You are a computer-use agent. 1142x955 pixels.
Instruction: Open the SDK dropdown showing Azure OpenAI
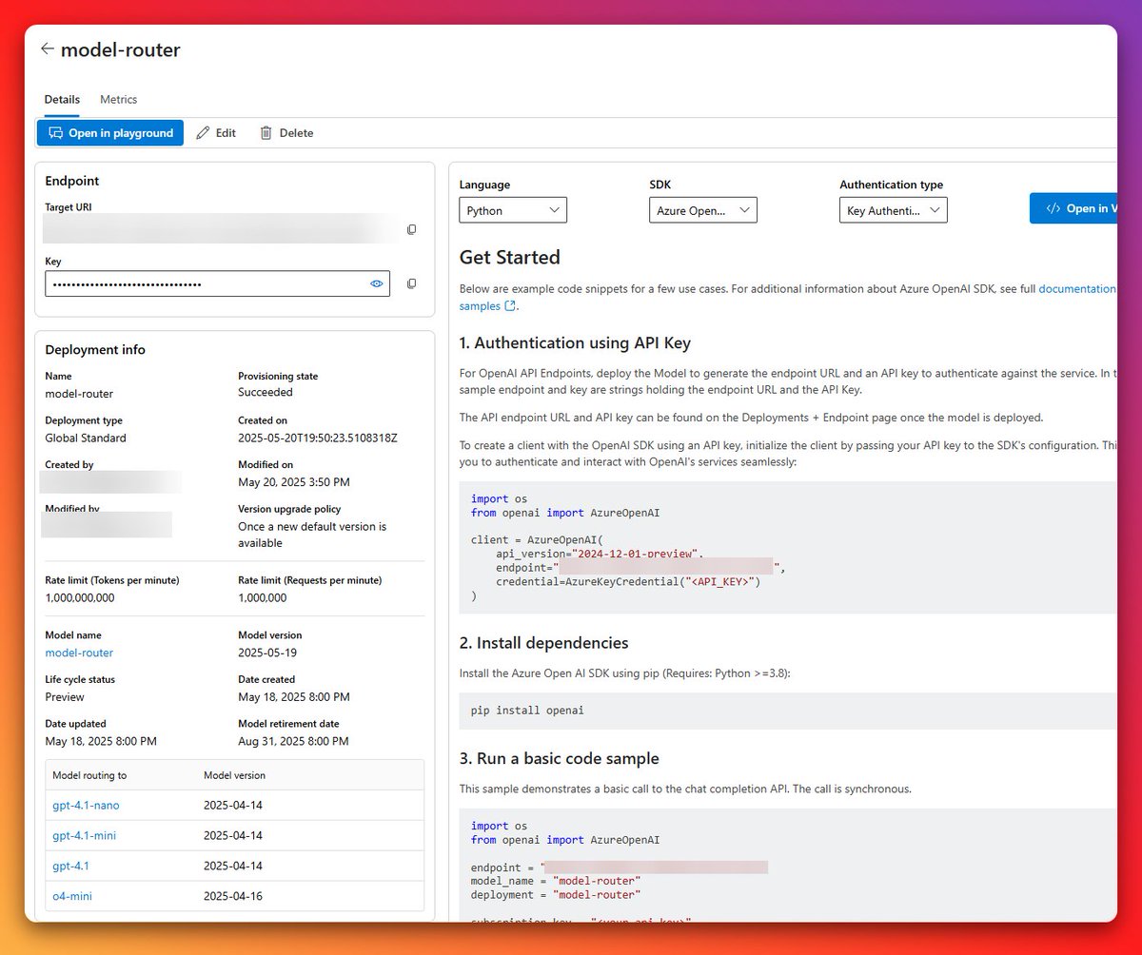pyautogui.click(x=703, y=210)
